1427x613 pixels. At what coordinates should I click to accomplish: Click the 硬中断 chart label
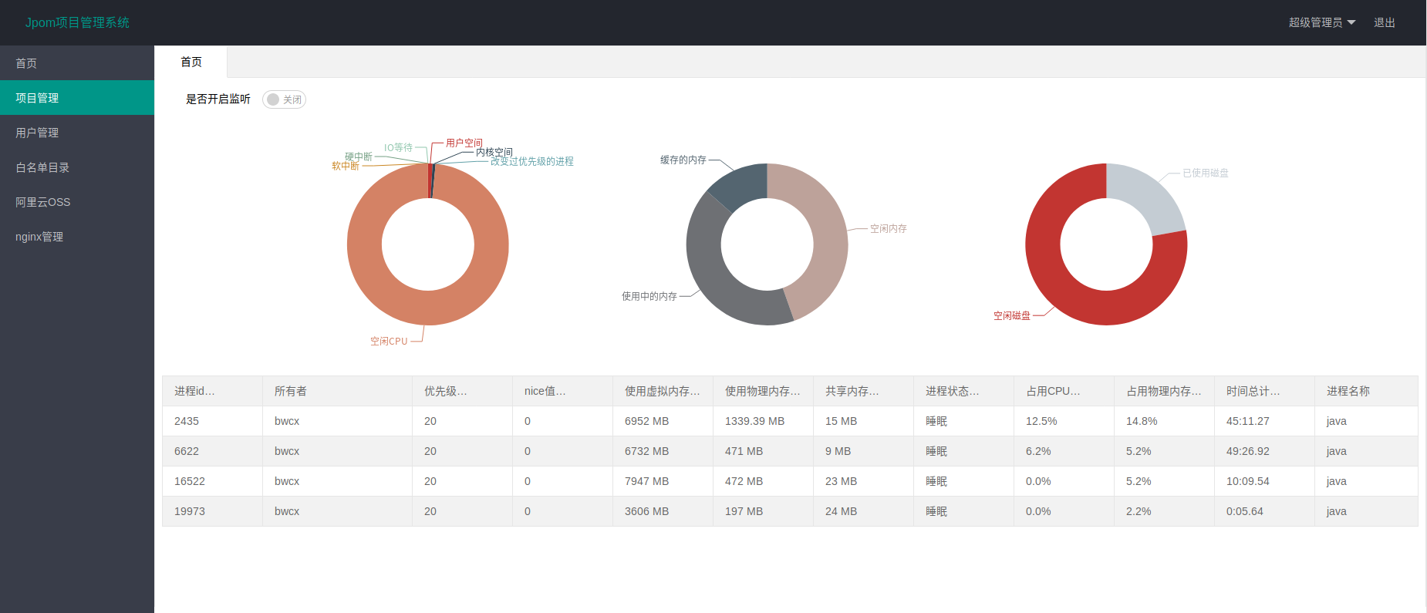coord(359,157)
